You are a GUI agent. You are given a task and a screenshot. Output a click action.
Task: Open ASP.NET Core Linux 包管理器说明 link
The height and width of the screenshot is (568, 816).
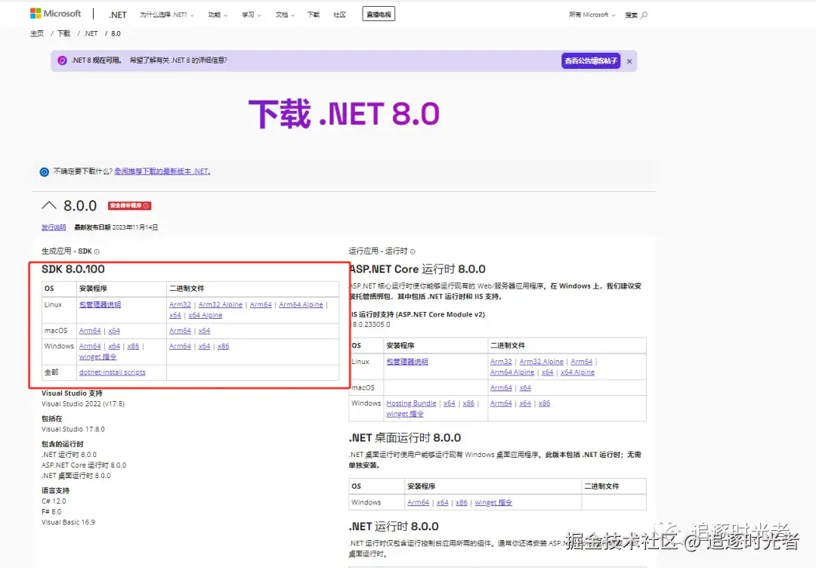click(407, 362)
